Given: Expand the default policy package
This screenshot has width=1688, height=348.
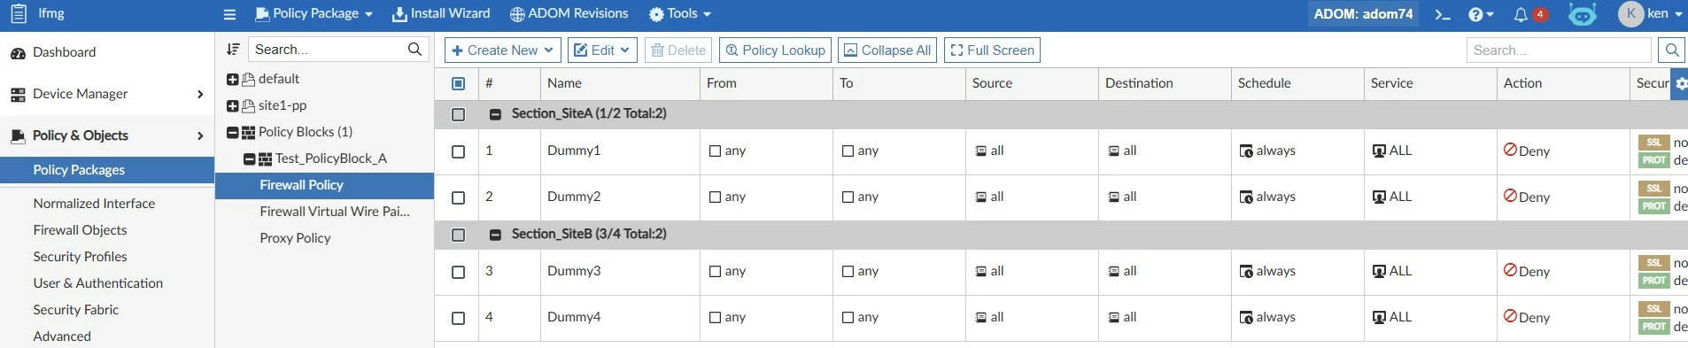Looking at the screenshot, I should (233, 80).
